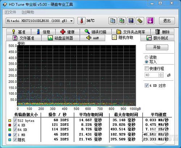Viewport: 181px width, 148px height.
Task: Open the options wrench icon
Action: [x=140, y=21]
